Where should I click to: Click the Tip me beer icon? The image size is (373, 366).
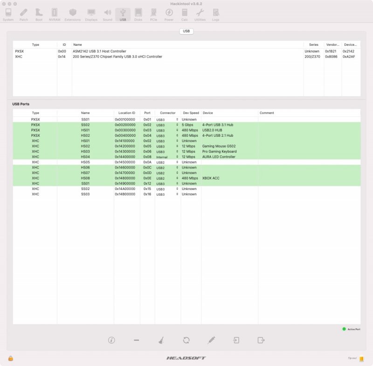361,359
